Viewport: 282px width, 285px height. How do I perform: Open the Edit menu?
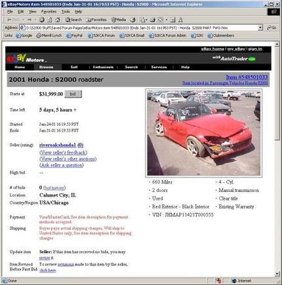coord(21,12)
